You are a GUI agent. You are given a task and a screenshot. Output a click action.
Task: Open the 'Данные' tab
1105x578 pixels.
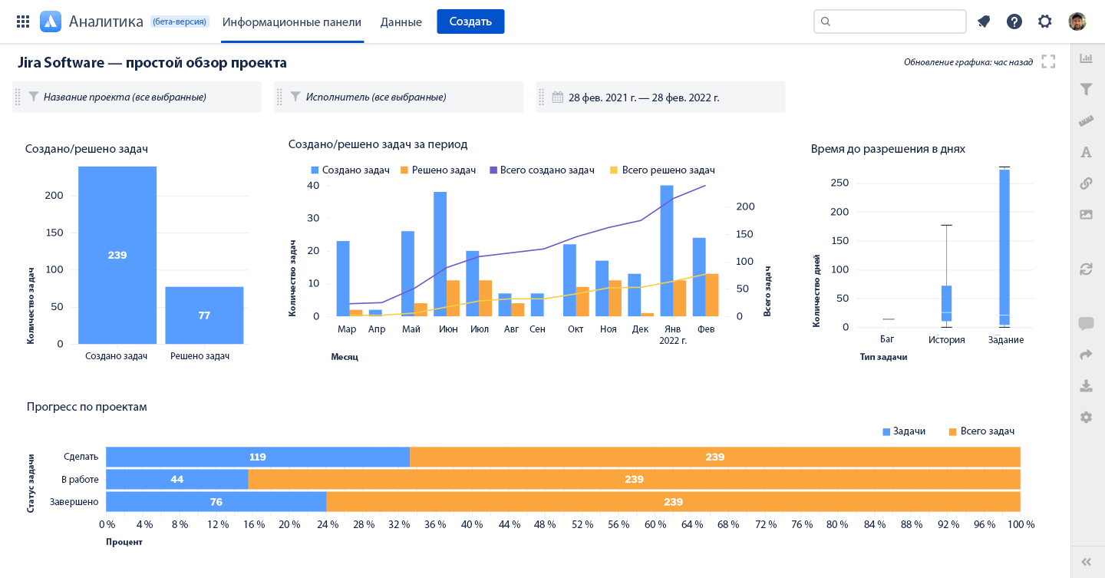[401, 21]
